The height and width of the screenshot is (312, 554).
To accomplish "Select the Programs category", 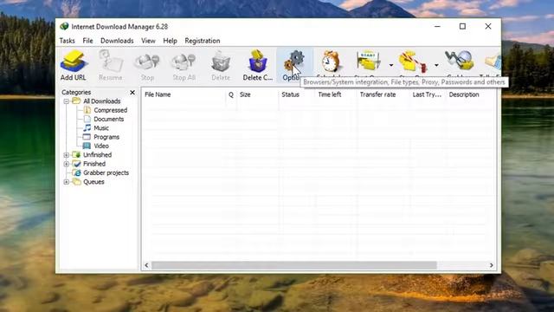I will point(106,137).
